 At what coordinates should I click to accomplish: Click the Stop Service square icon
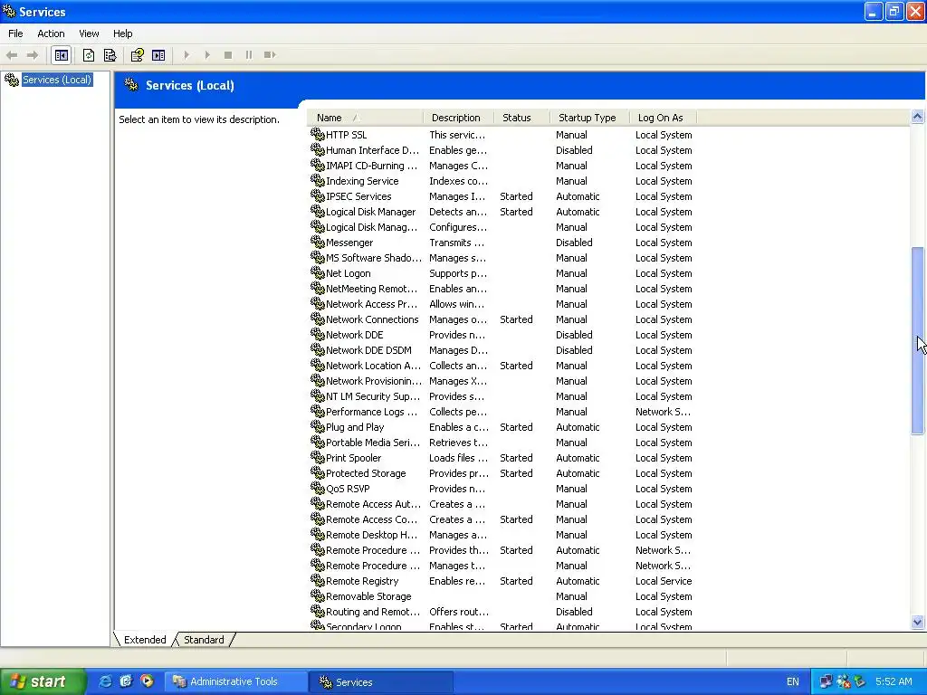click(227, 55)
